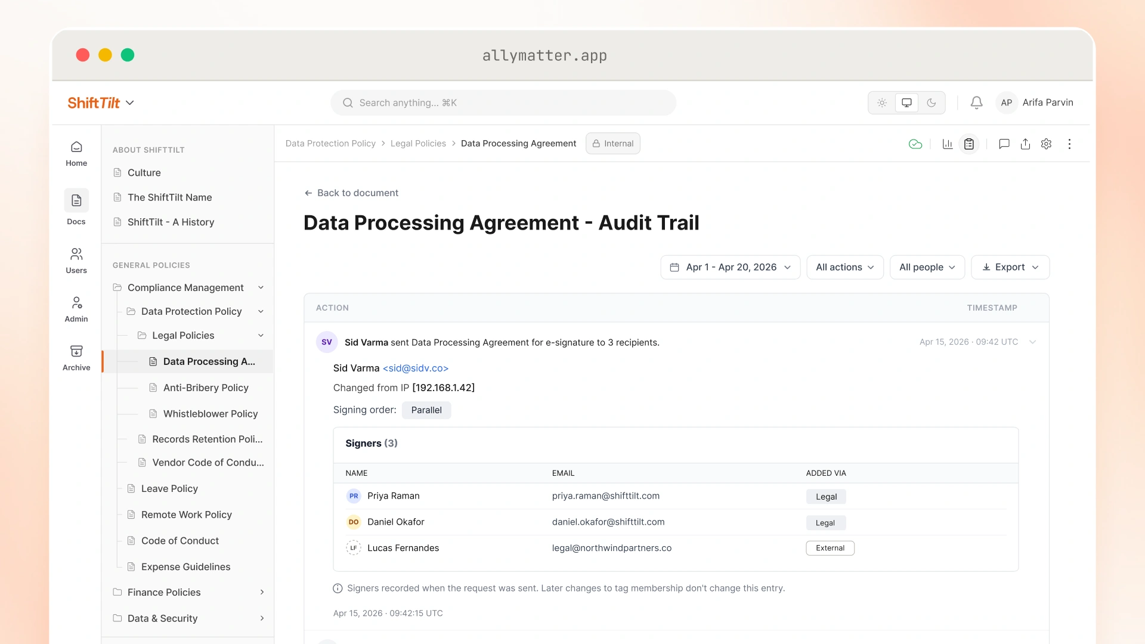This screenshot has width=1145, height=644.
Task: Click the External tag for Lucas Fernandes
Action: tap(830, 548)
